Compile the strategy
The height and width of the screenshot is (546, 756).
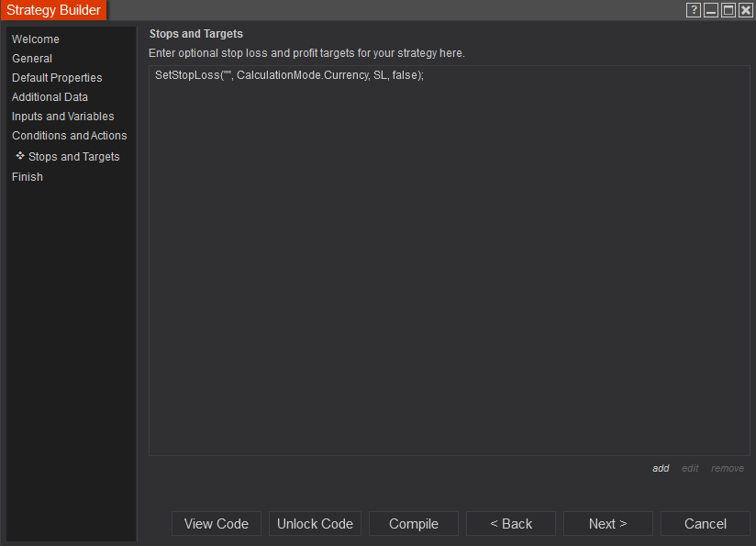(414, 524)
